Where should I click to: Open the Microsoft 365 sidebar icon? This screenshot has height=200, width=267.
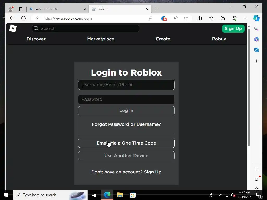point(257,39)
